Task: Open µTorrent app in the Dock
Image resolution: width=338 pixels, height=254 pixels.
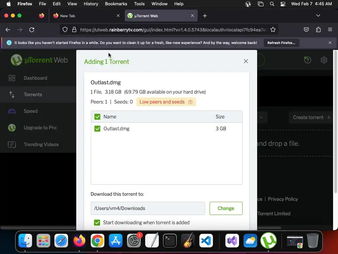Action: point(268,240)
